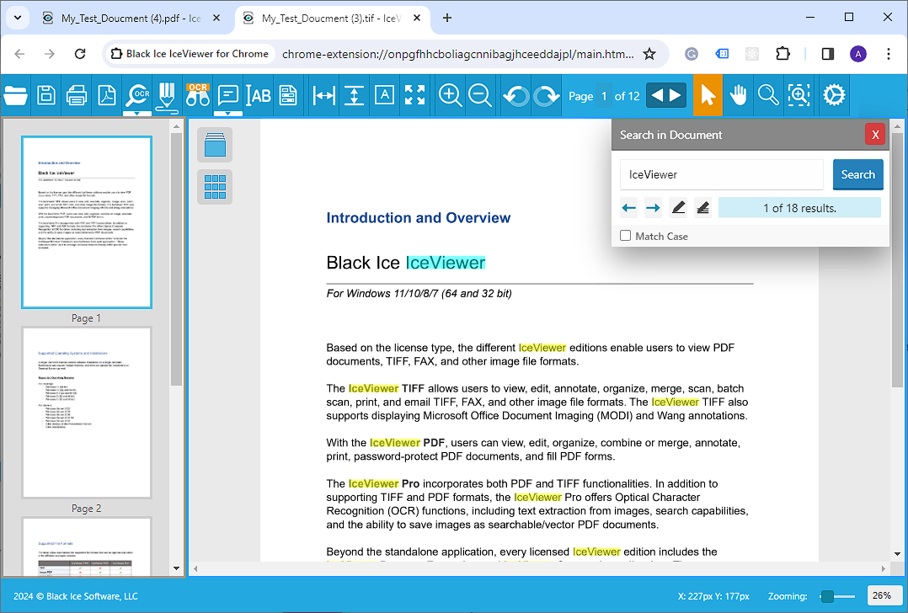Go to previous page with left arrow
The height and width of the screenshot is (613, 908).
tap(657, 95)
